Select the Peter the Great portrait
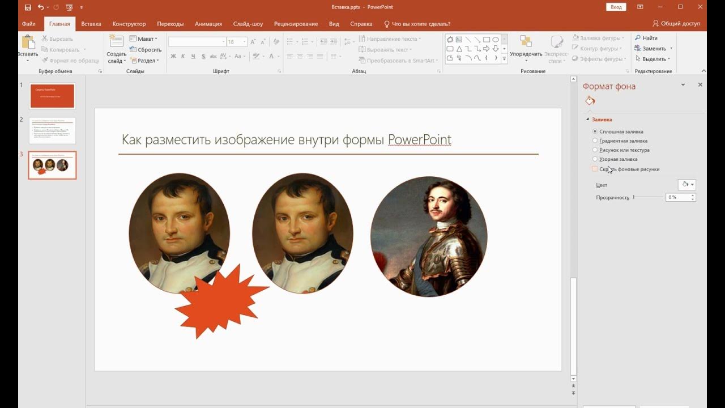The image size is (725, 408). (x=429, y=237)
